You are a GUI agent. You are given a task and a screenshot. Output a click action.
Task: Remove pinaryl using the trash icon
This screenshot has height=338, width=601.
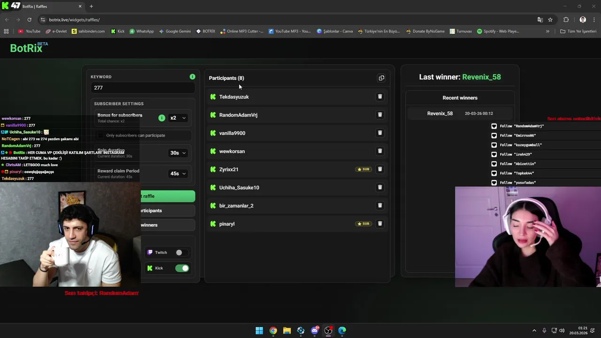pos(380,223)
